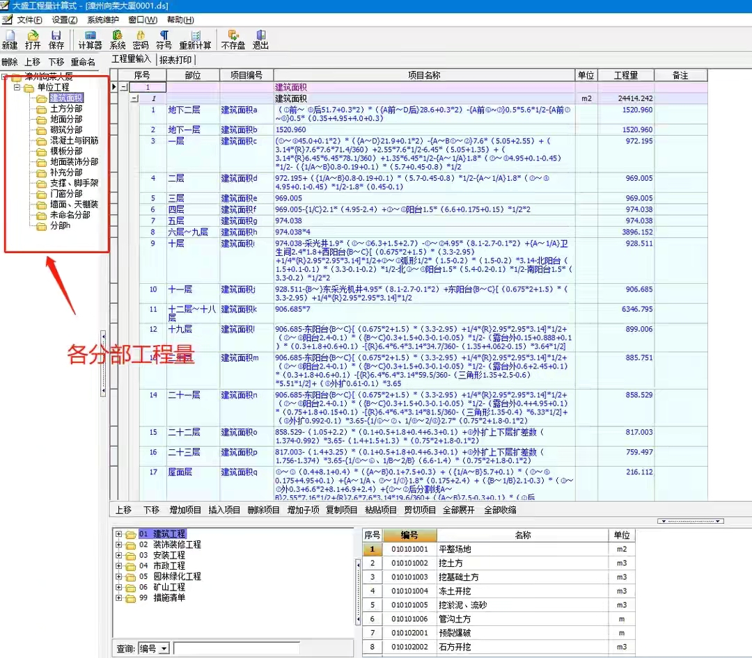The image size is (752, 658).
Task: Click the 打开 (Open) toolbar icon
Action: [x=33, y=35]
